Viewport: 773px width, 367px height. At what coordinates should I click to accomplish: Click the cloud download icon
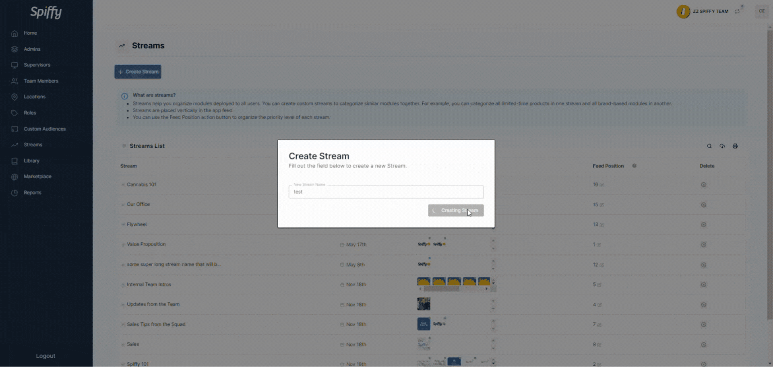tap(722, 146)
